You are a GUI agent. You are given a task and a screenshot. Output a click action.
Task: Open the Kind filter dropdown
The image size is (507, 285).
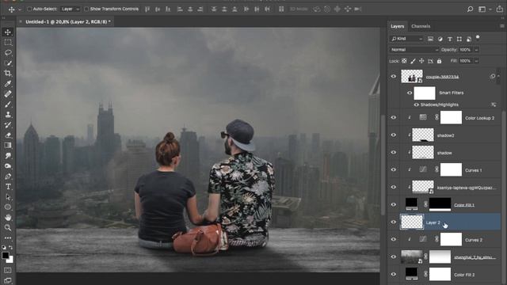point(406,39)
